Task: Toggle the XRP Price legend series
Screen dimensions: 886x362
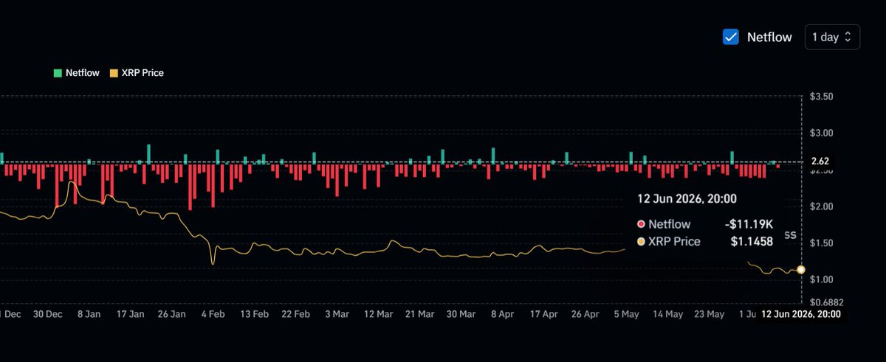Action: click(137, 73)
